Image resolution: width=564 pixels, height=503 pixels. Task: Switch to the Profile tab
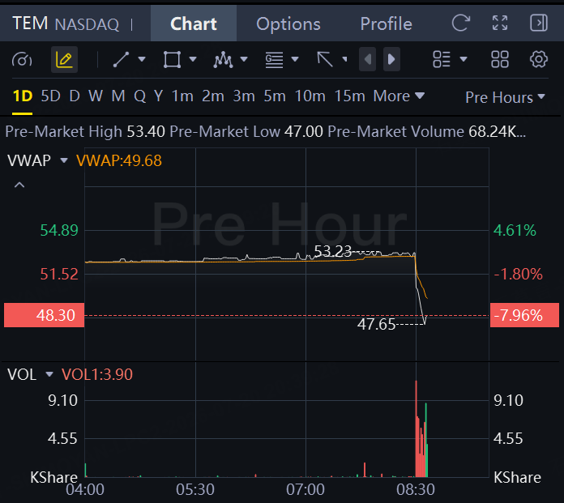[387, 23]
